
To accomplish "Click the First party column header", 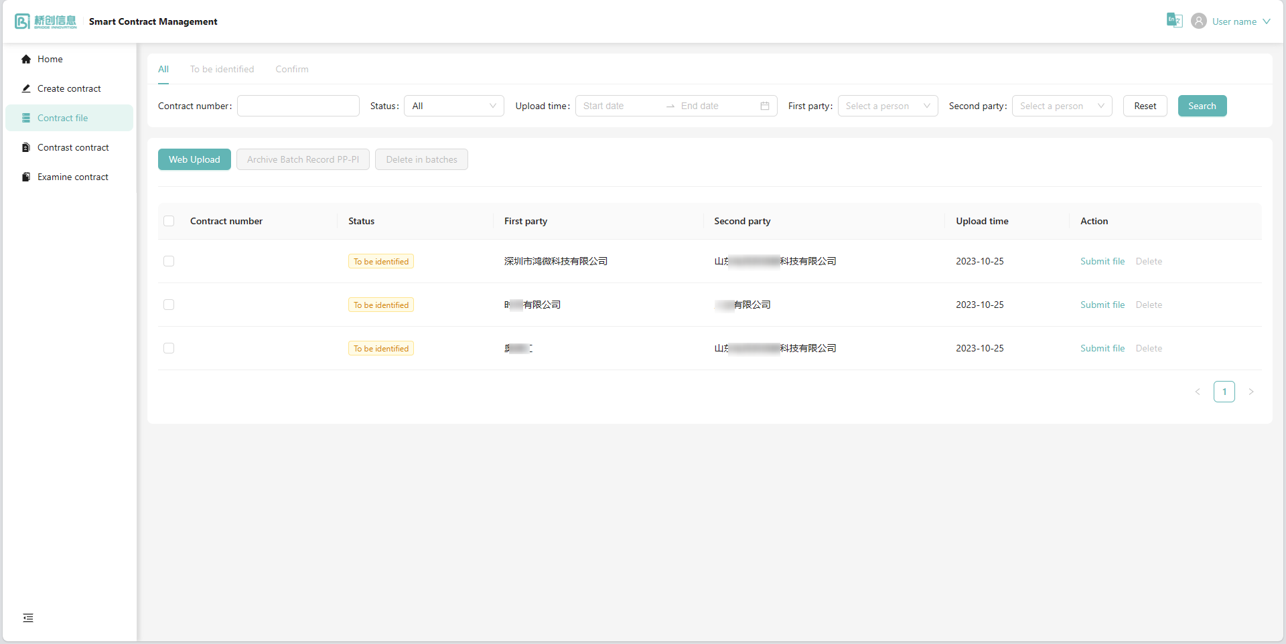I will pos(526,221).
